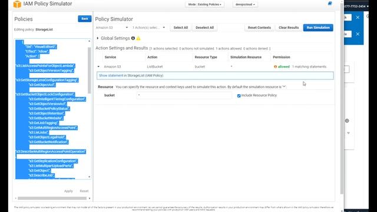Click the Action column header
The image size is (377, 212).
pyautogui.click(x=152, y=57)
